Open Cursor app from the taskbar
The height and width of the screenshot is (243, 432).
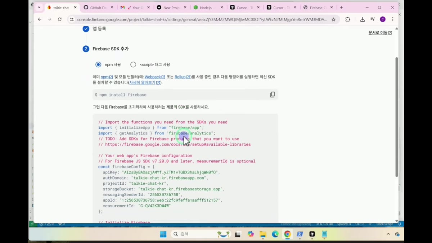[312, 234]
